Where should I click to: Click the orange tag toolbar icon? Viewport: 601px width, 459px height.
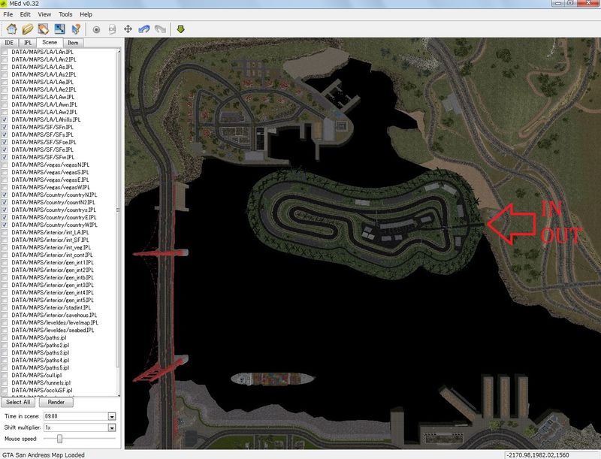coord(44,29)
